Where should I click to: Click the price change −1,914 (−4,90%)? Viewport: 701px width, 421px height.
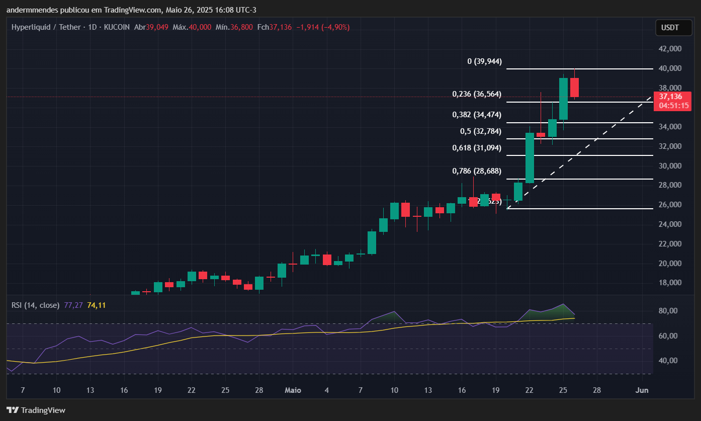(x=322, y=27)
